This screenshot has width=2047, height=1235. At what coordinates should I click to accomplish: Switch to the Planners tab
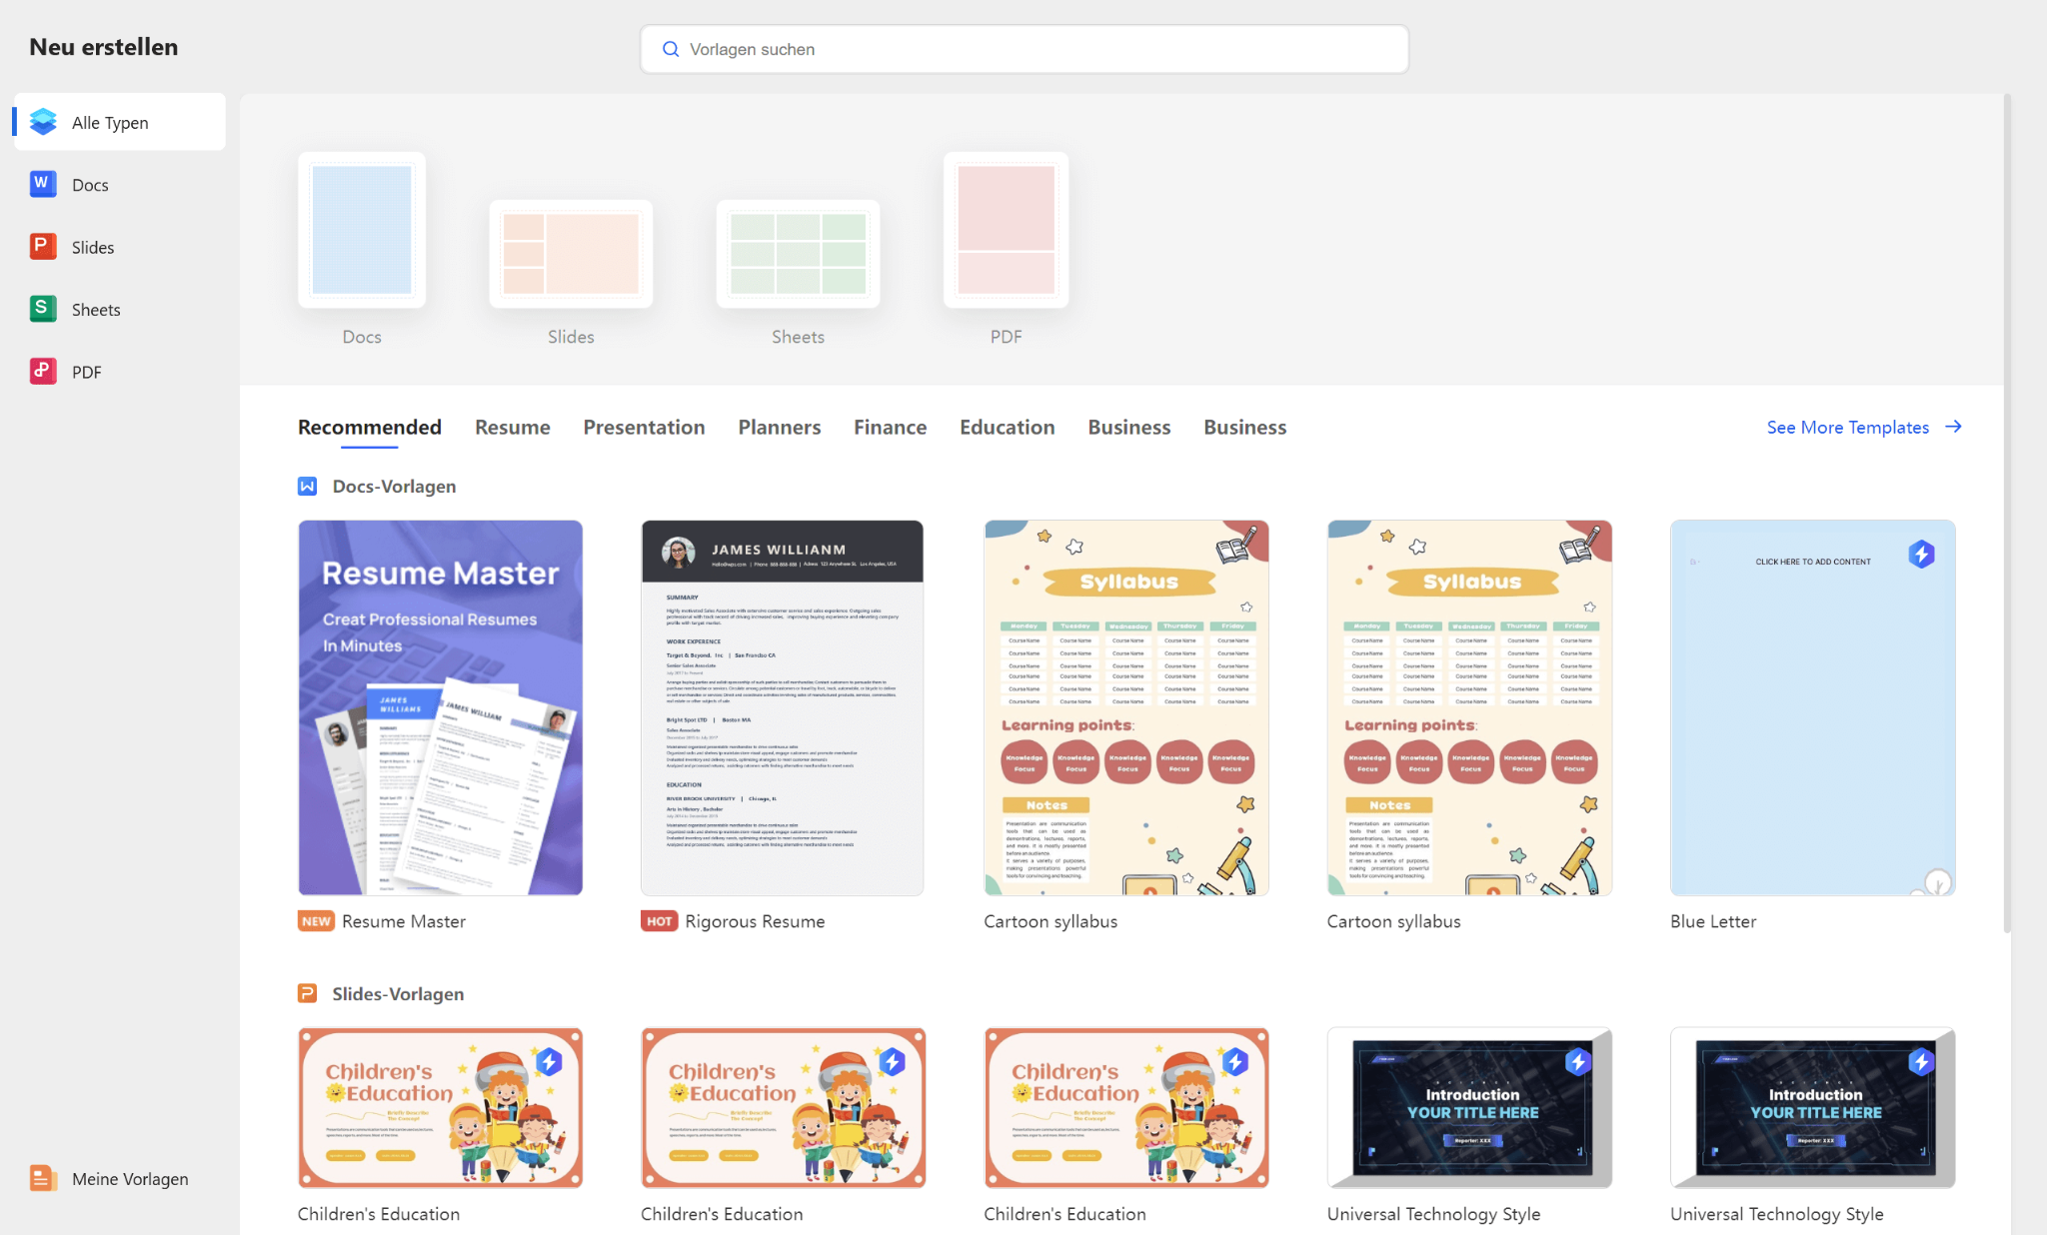tap(779, 428)
